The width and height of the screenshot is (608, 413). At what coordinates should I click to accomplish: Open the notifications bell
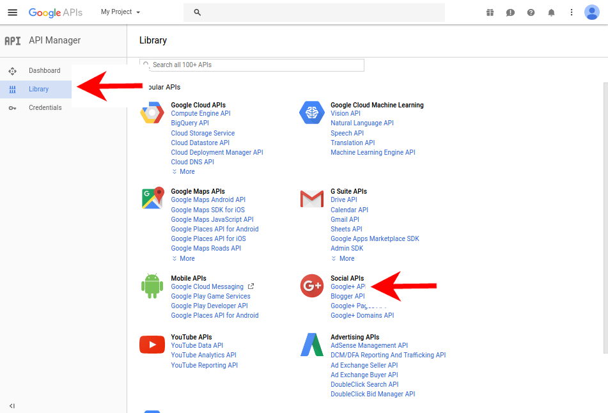click(551, 12)
